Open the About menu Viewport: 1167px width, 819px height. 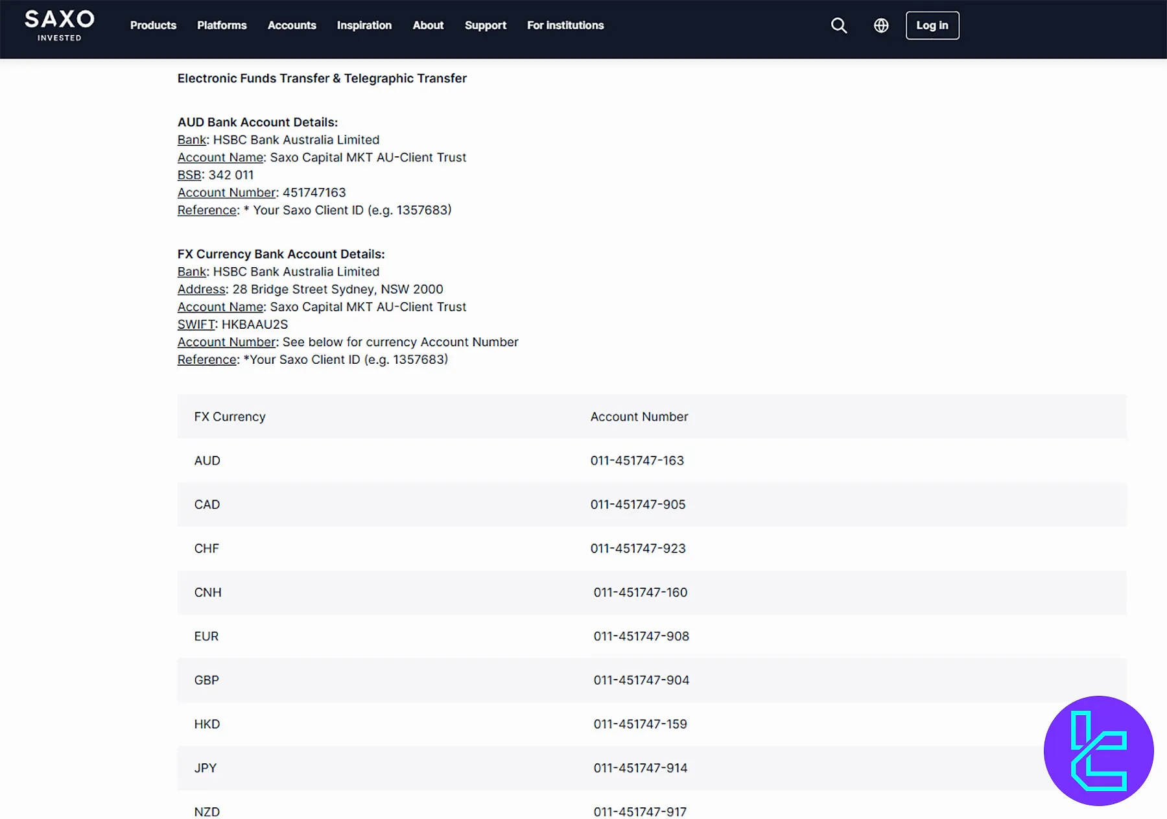428,25
